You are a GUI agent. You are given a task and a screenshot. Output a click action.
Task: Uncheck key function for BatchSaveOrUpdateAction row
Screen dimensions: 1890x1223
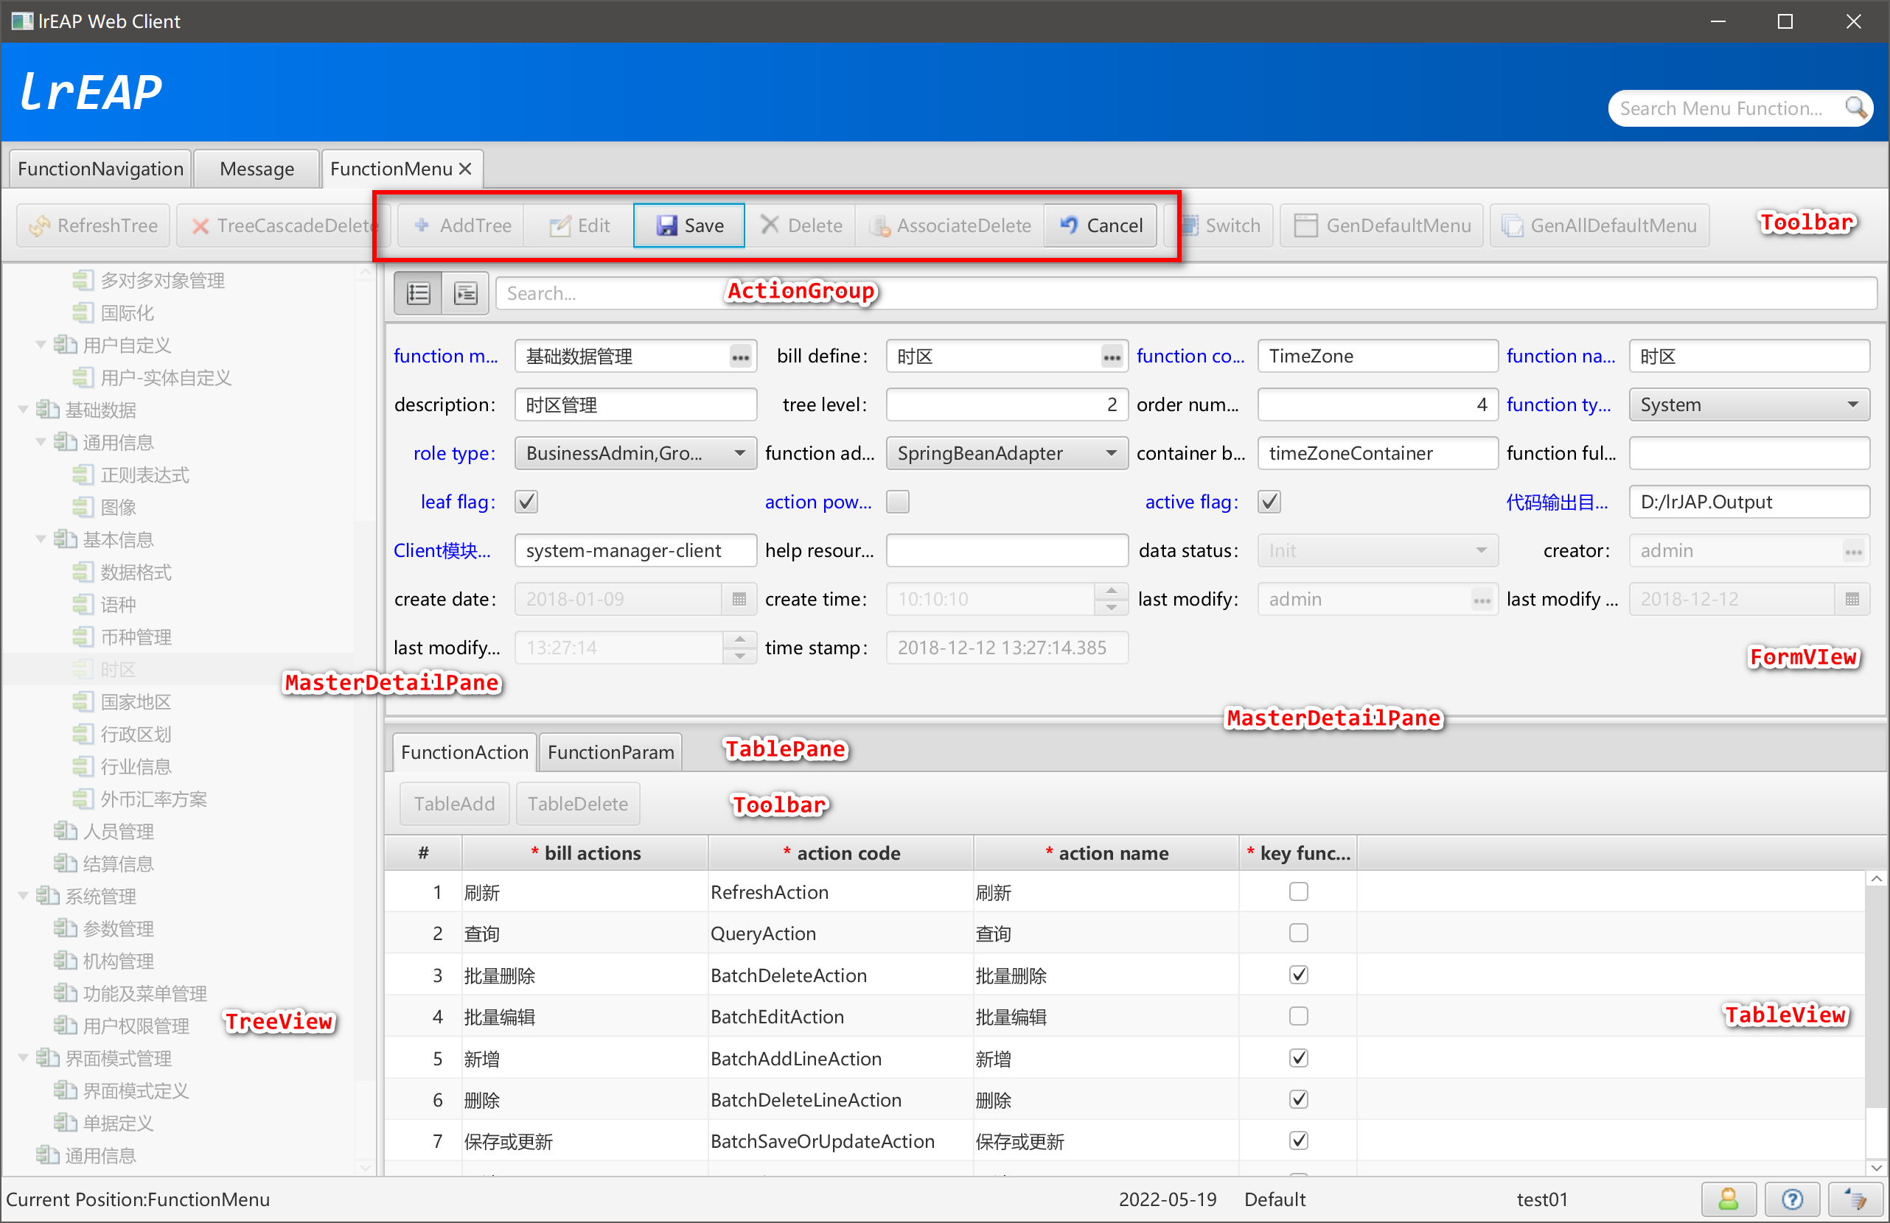[x=1298, y=1140]
